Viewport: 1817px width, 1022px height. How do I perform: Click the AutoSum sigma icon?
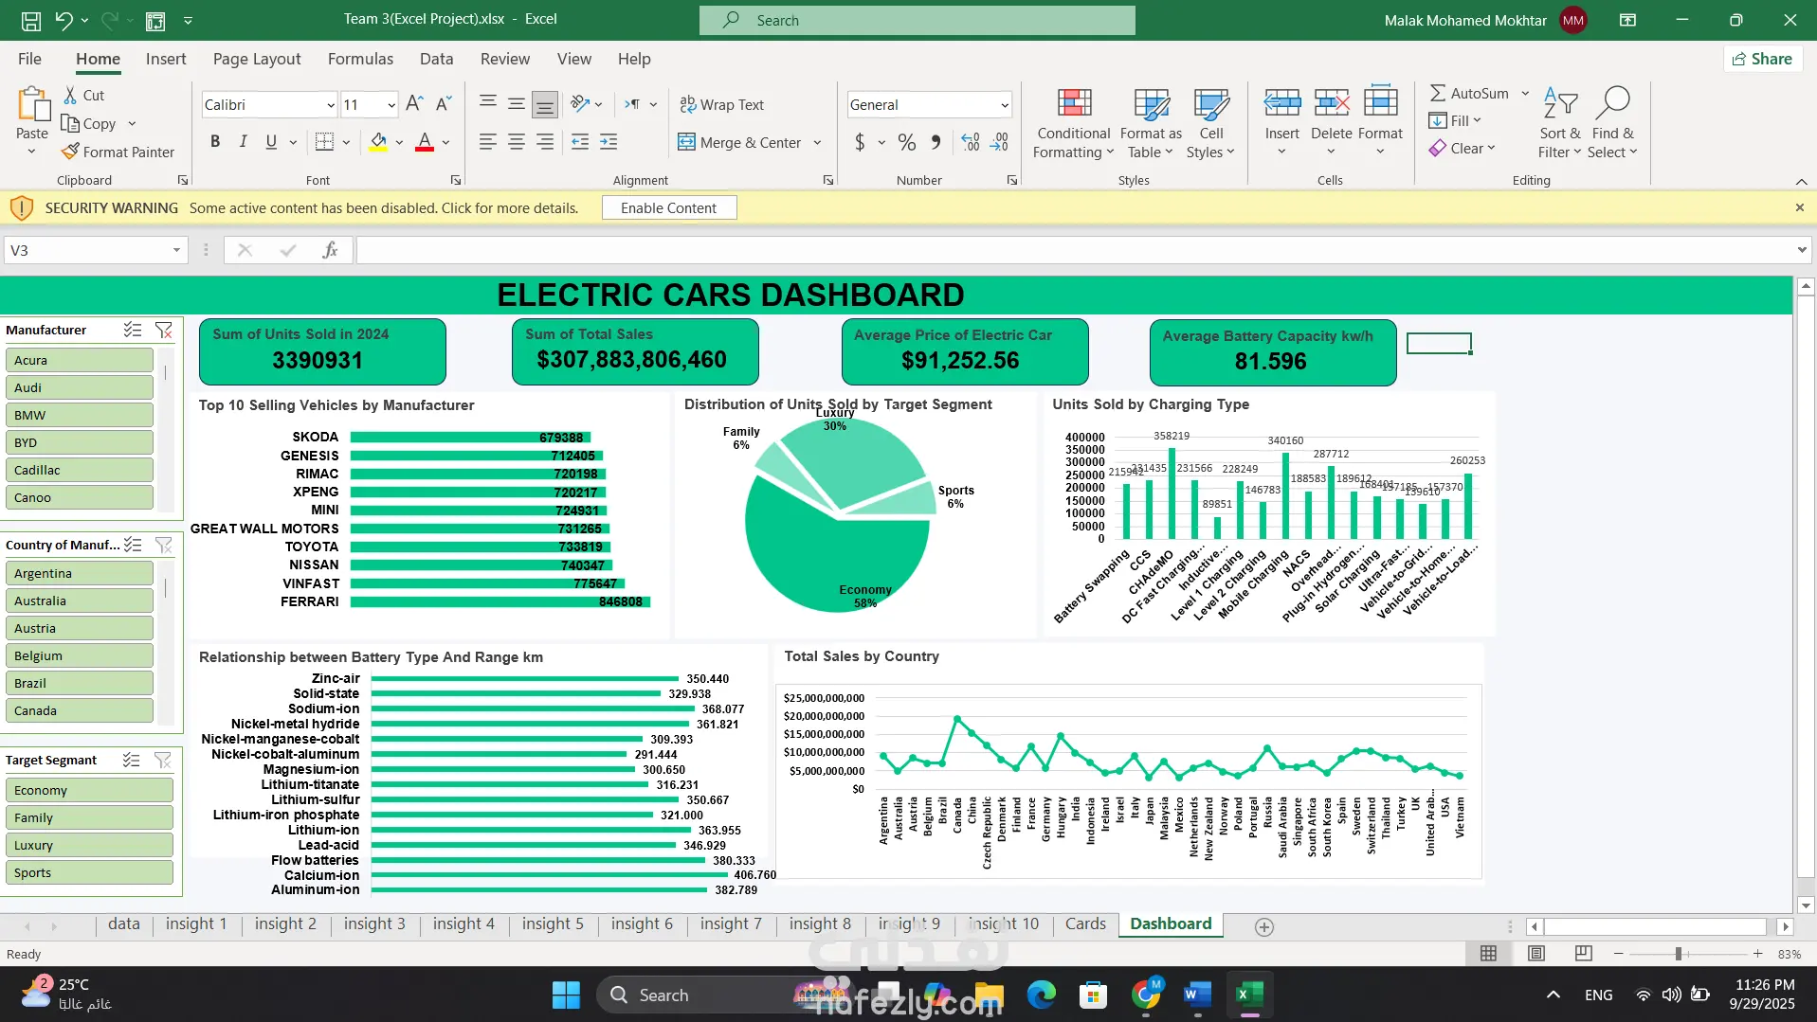[1438, 93]
